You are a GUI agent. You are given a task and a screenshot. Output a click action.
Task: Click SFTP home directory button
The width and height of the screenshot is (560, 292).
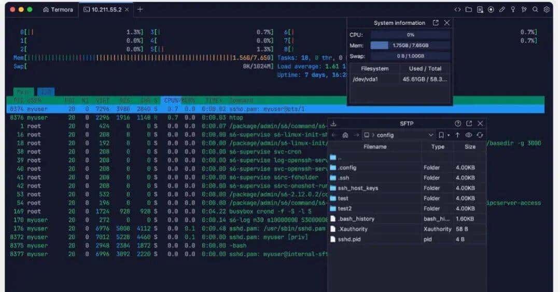click(345, 135)
